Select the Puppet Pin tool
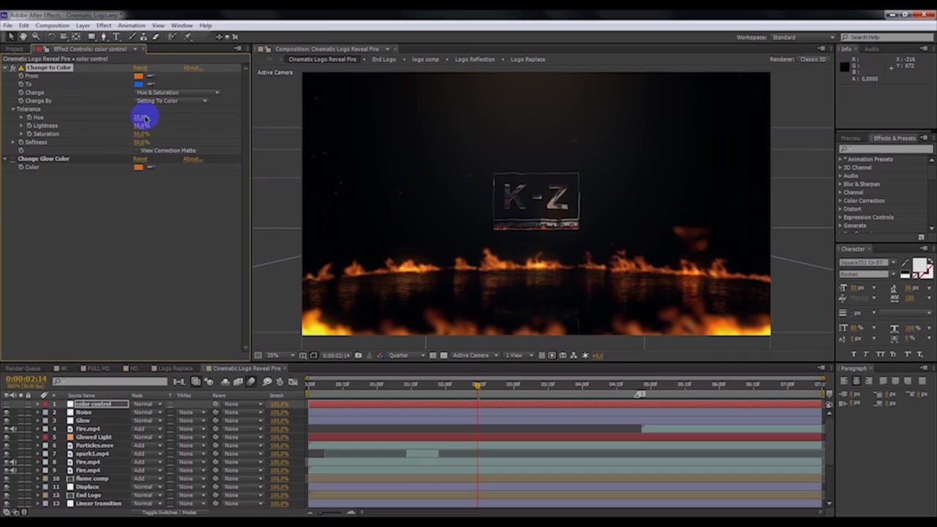Viewport: 937px width, 527px height. [x=187, y=37]
